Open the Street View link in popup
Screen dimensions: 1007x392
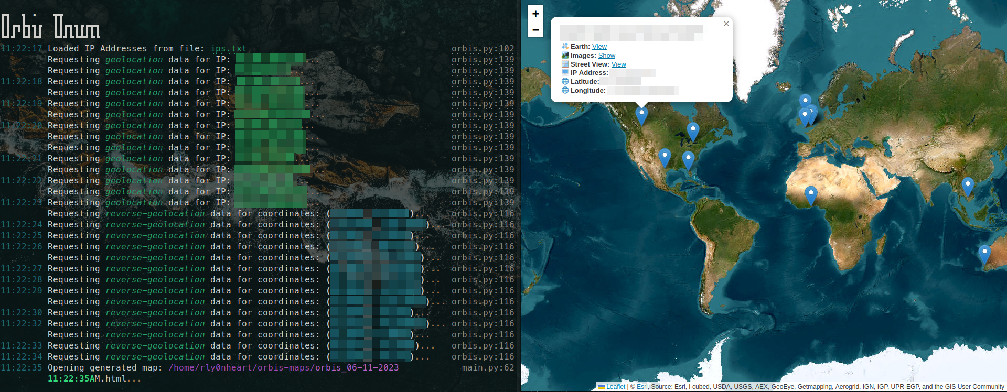[618, 64]
